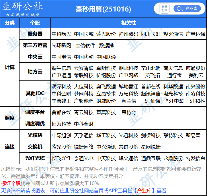Click the 韭研公社 brand title at top left

[22, 7]
